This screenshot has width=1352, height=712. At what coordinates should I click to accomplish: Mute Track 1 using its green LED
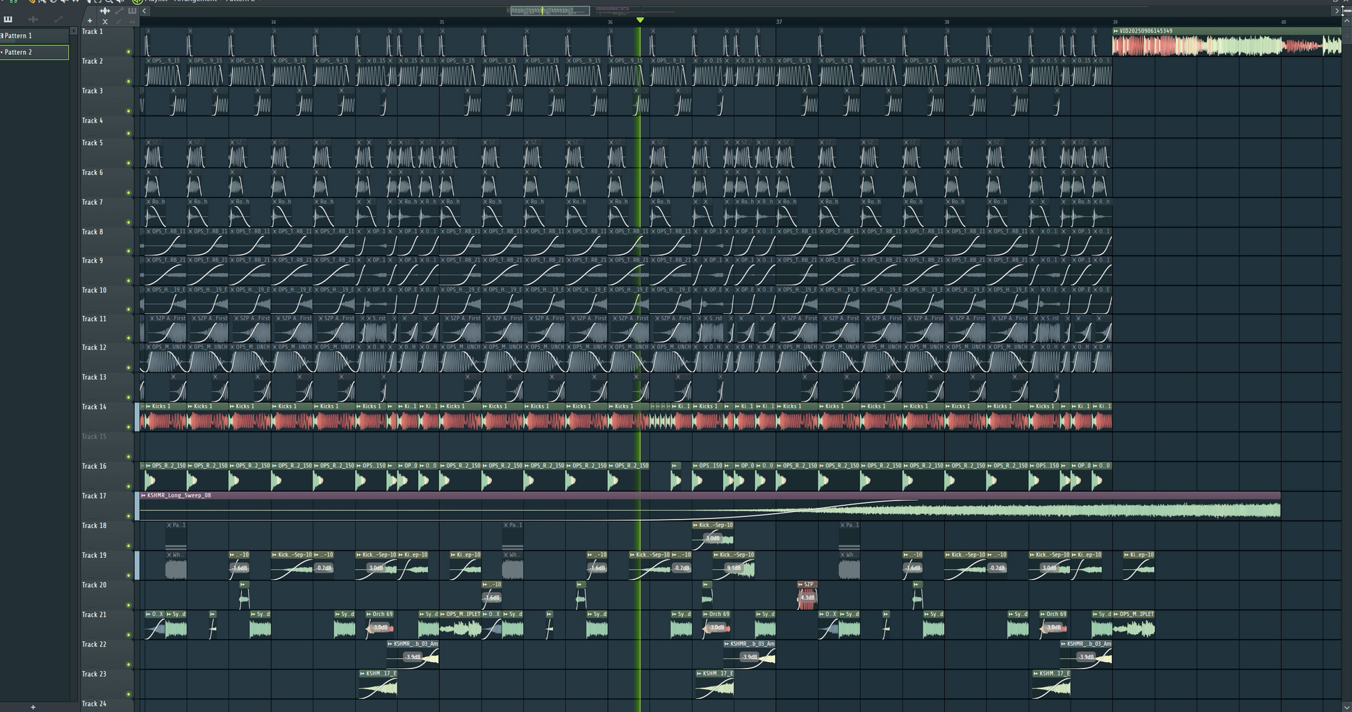tap(129, 51)
